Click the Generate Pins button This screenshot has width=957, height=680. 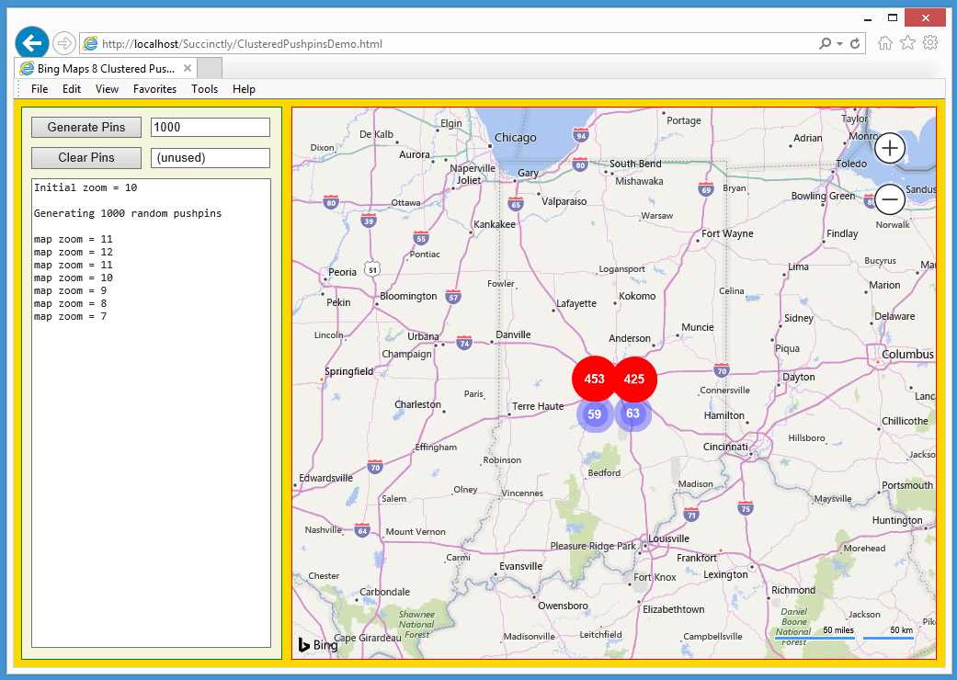click(x=86, y=128)
